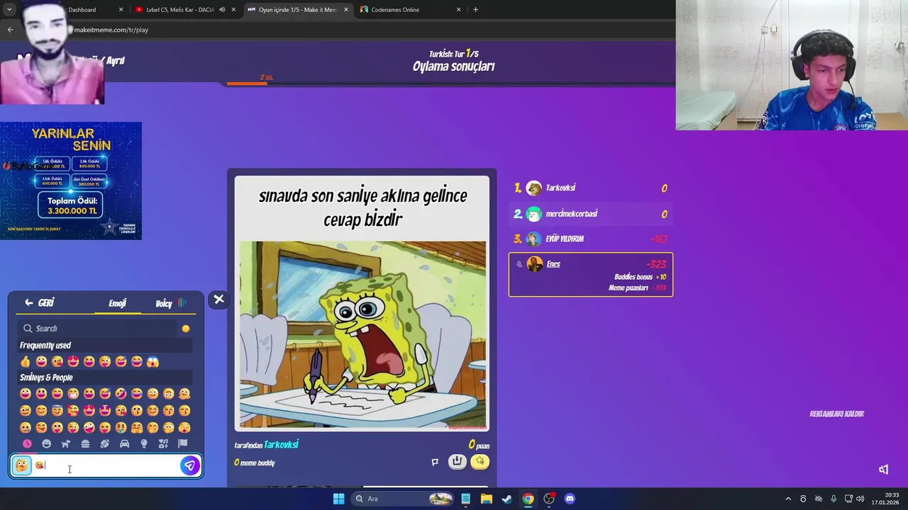Select the money-mouth face emoji
The image size is (908, 510).
coord(121,427)
